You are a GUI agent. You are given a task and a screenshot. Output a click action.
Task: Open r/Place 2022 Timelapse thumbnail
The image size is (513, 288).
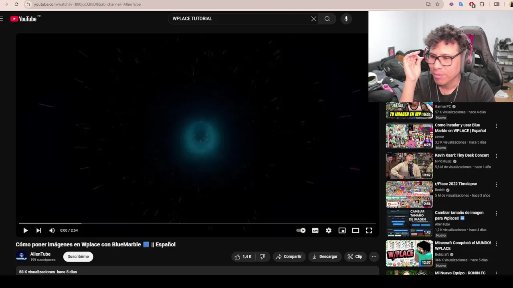[x=409, y=194]
